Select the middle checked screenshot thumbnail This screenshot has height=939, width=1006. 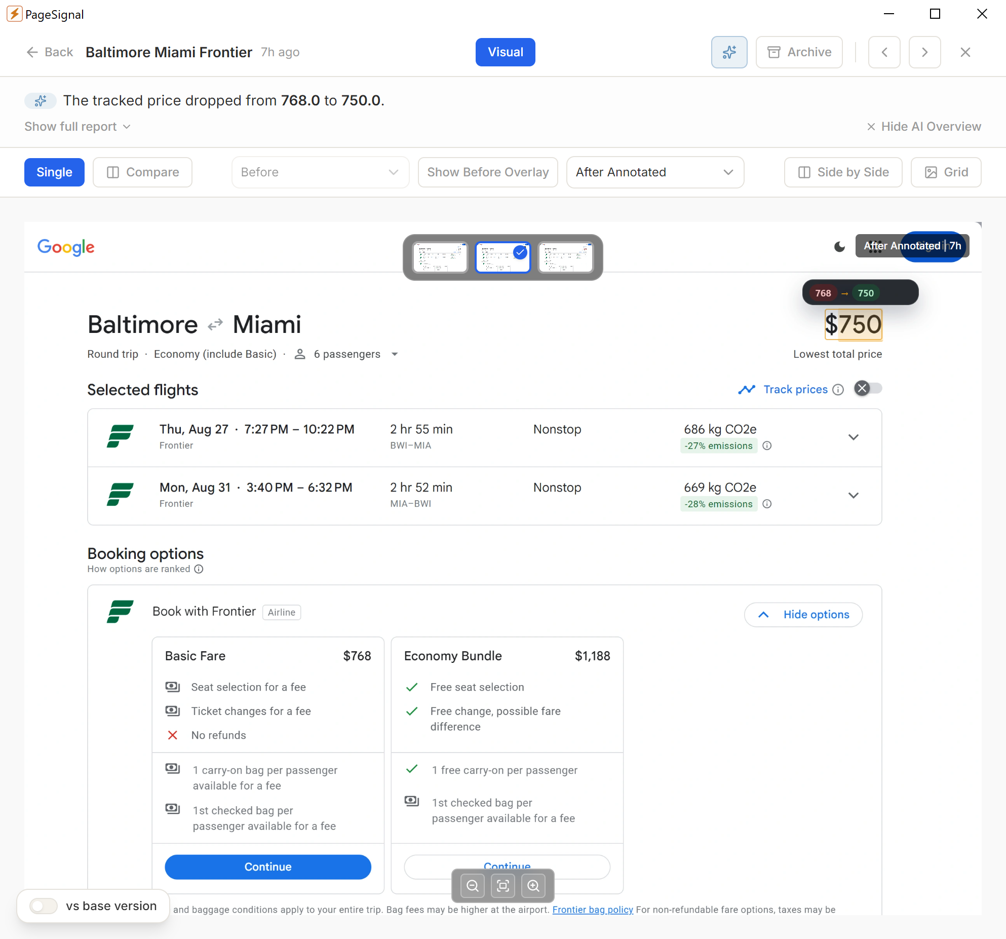pos(502,257)
